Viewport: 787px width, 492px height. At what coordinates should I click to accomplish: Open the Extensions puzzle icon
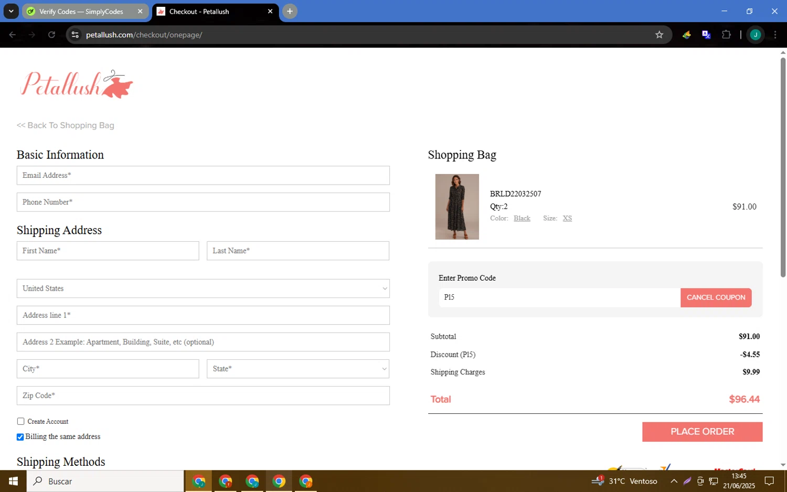coord(726,35)
